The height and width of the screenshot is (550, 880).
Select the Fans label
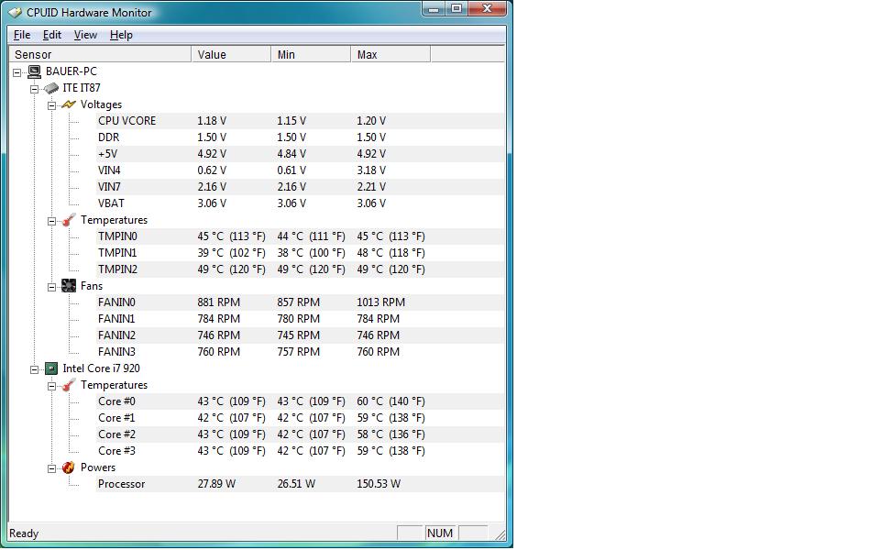92,286
